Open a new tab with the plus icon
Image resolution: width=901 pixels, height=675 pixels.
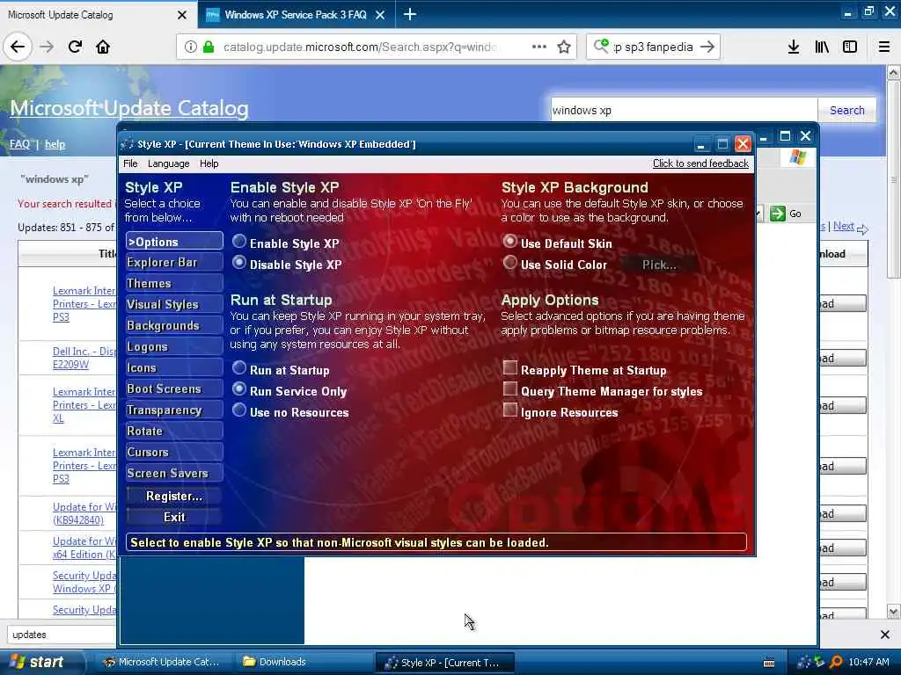tap(410, 14)
